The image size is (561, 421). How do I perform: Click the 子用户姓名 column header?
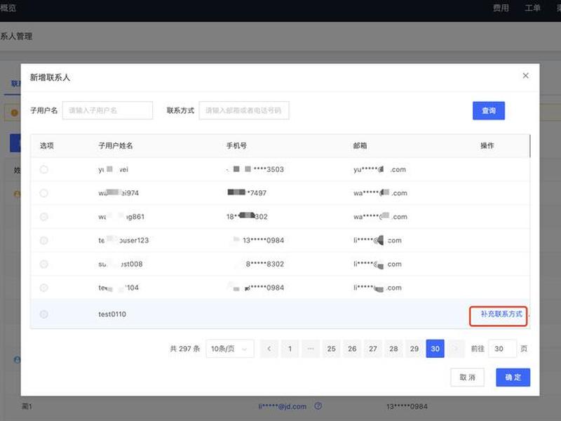coord(116,146)
